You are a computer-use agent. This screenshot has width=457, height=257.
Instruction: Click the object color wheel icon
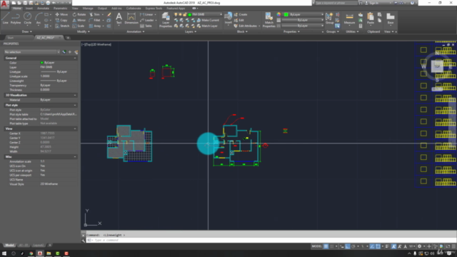click(278, 14)
